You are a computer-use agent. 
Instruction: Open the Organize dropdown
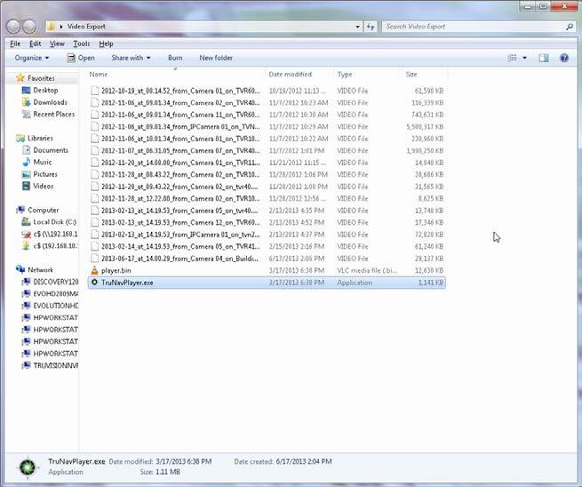coord(32,58)
